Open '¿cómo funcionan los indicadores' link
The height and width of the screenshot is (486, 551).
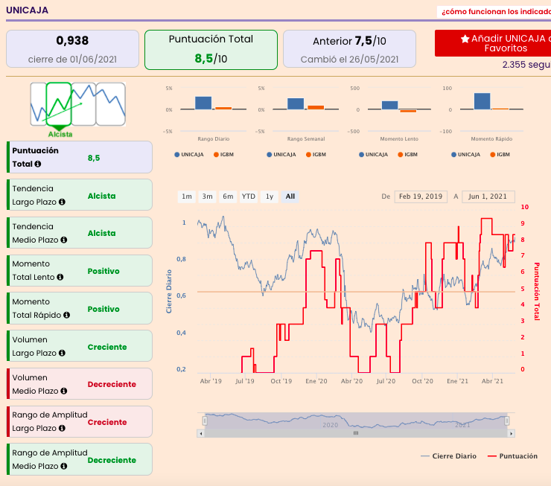click(x=496, y=12)
